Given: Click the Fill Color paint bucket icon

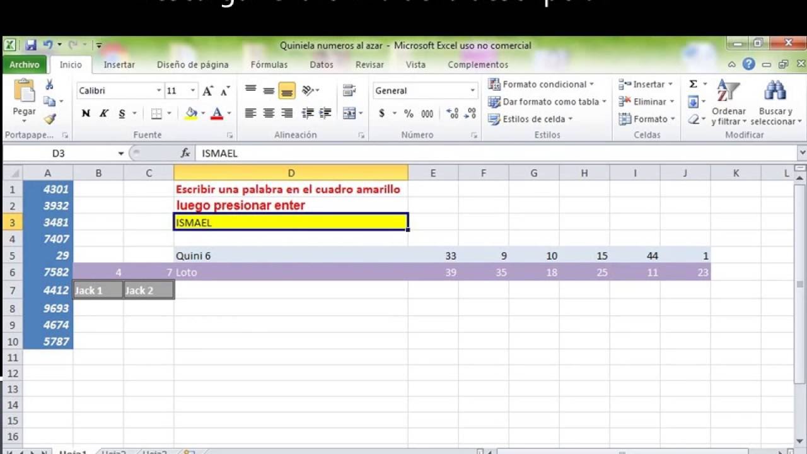Looking at the screenshot, I should [x=191, y=113].
